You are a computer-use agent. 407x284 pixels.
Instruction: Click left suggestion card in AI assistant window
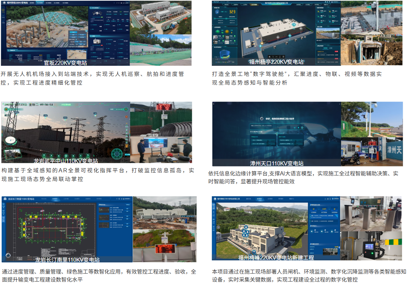tap(263, 140)
